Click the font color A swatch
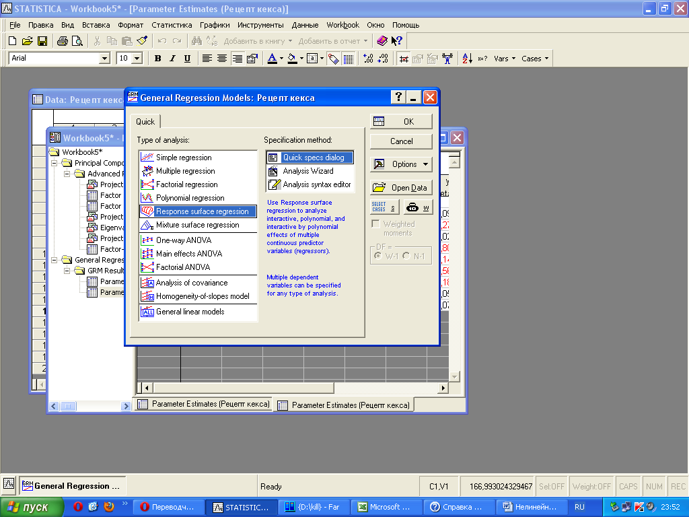 pyautogui.click(x=273, y=59)
